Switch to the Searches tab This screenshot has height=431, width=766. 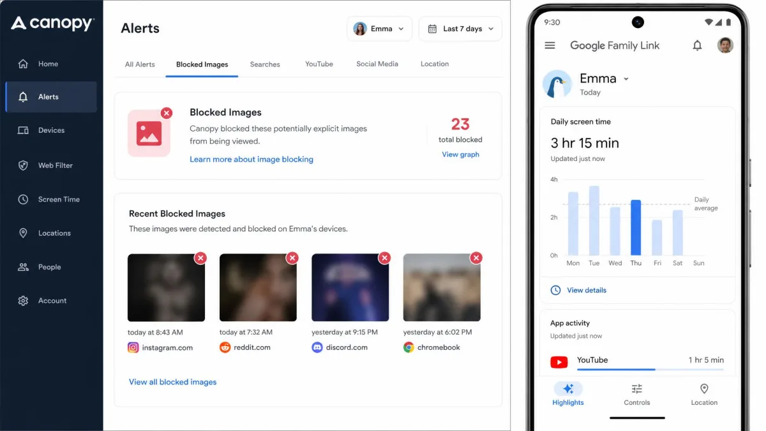tap(265, 64)
